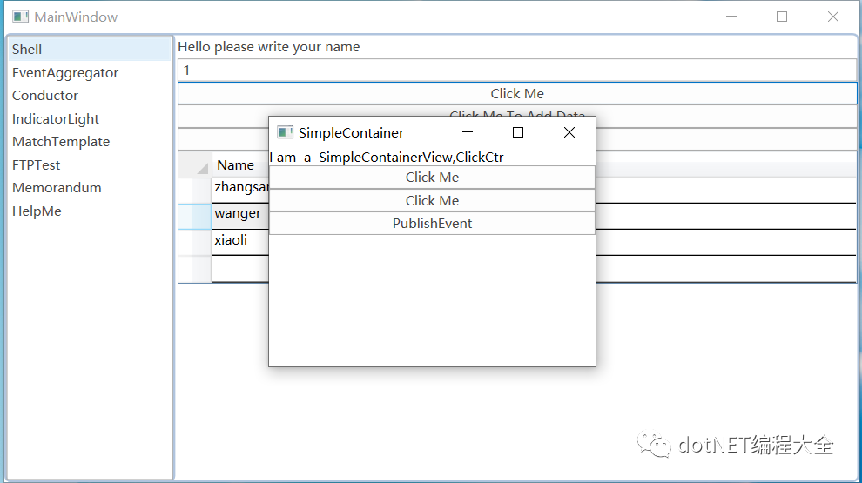The width and height of the screenshot is (862, 483).
Task: Go to the FTPTest item
Action: pos(37,165)
